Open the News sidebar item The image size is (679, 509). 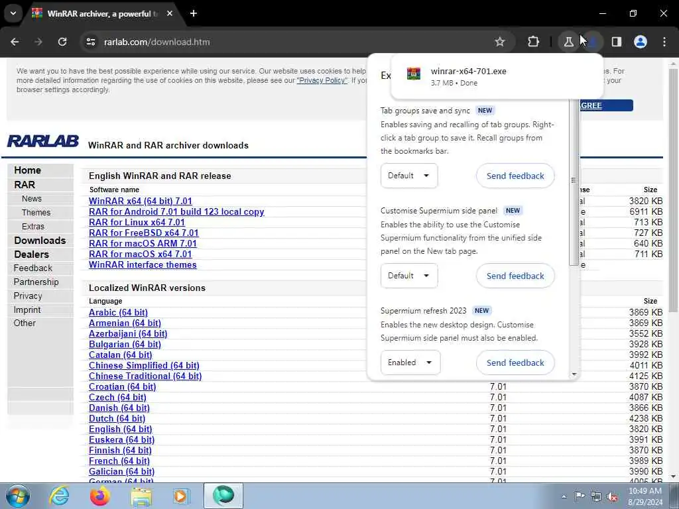click(32, 199)
